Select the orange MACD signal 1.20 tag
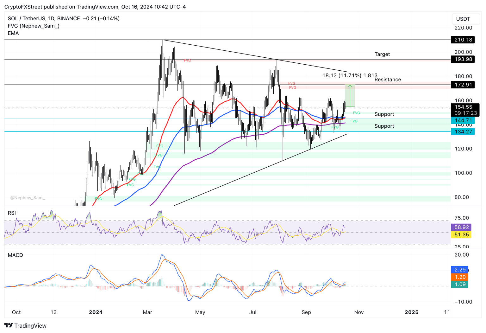The image size is (486, 333). tap(460, 277)
